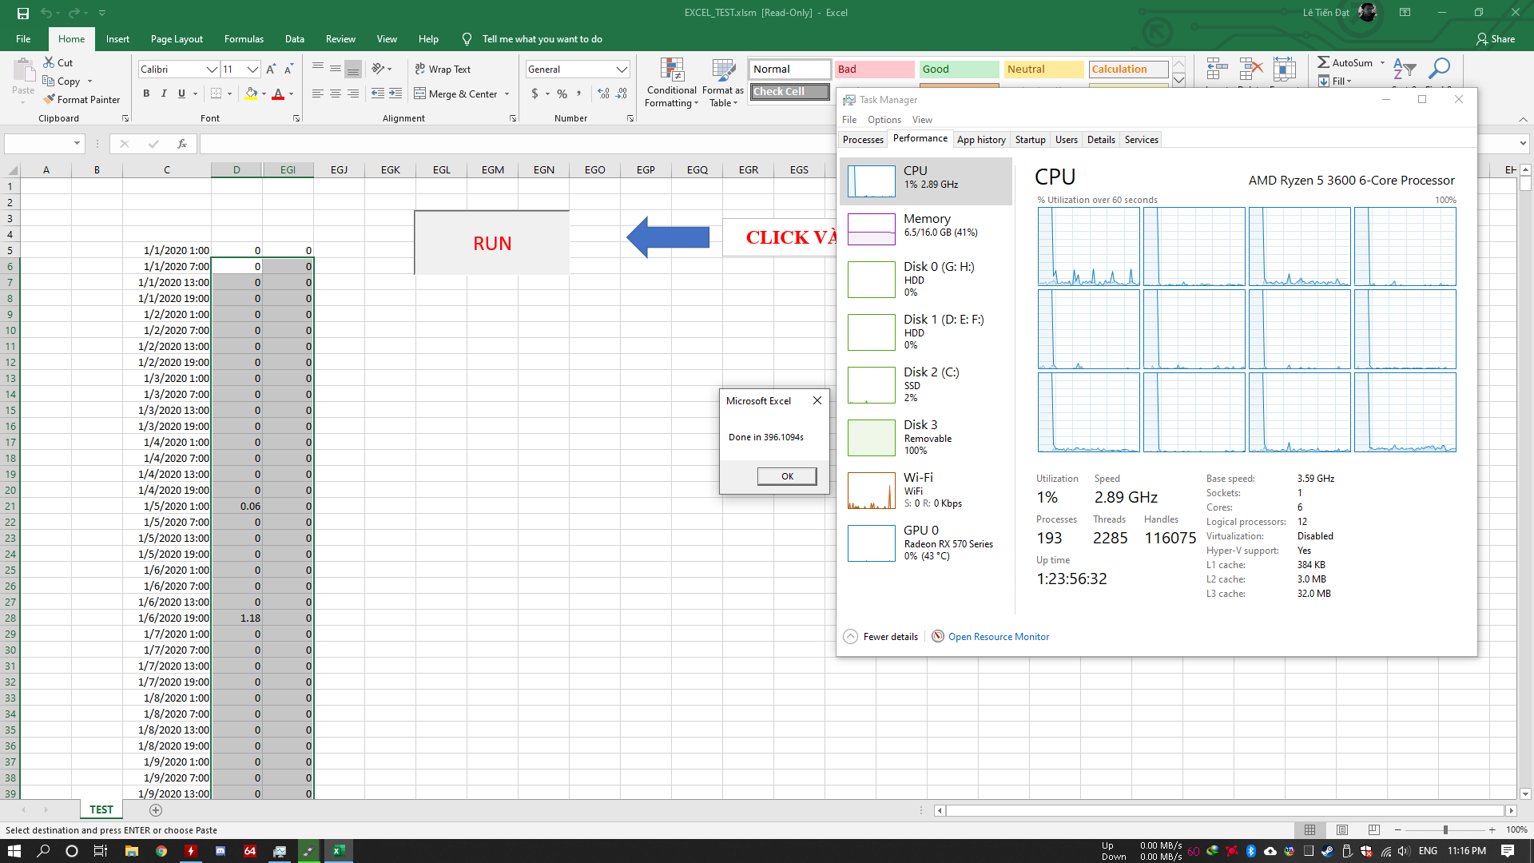
Task: Click the zoom slider in status bar
Action: click(1445, 829)
